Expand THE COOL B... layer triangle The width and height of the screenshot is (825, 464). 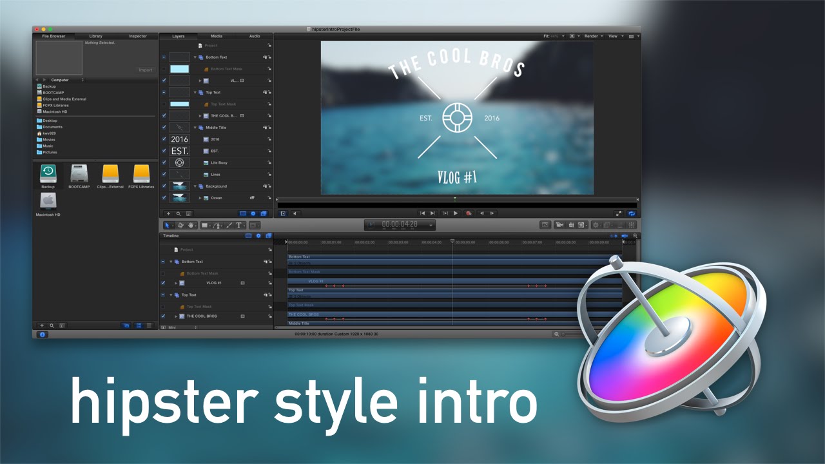[x=200, y=116]
